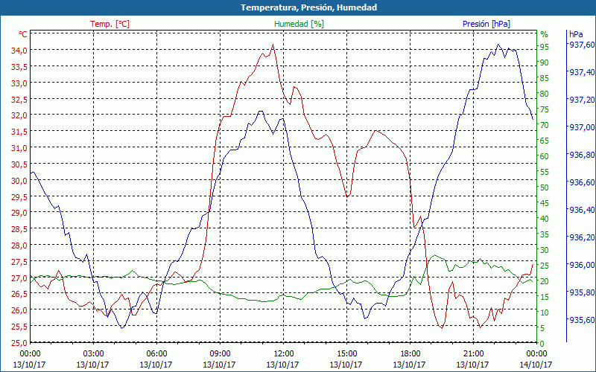596x372 pixels.
Task: Click green '60' on the humidity axis
Action: coord(545,156)
